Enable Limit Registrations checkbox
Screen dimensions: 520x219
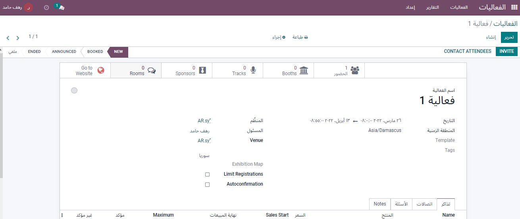(207, 174)
